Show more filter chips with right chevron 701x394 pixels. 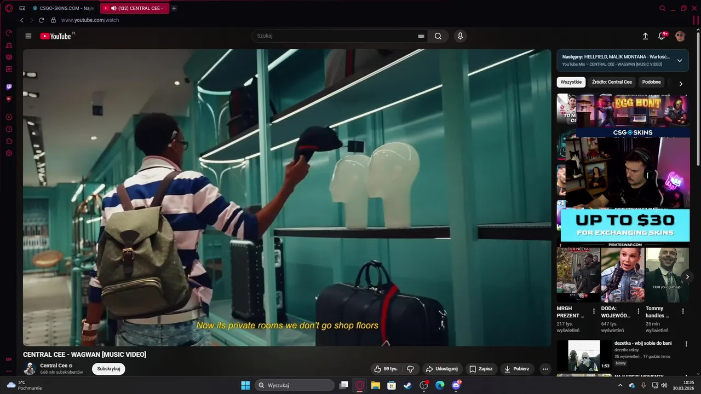(681, 84)
